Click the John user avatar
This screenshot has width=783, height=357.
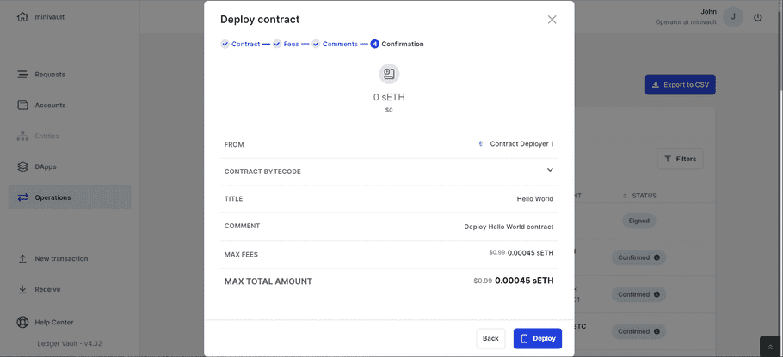coord(732,17)
